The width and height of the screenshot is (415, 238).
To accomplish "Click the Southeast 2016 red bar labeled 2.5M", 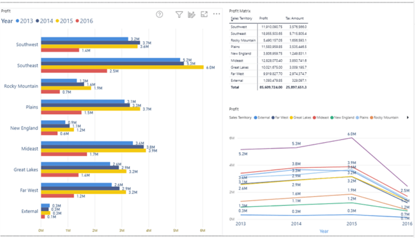I will 74,71.
